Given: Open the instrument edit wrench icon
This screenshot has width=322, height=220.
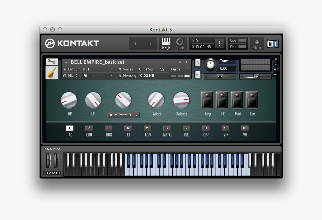Looking at the screenshot, I should pyautogui.click(x=51, y=61).
